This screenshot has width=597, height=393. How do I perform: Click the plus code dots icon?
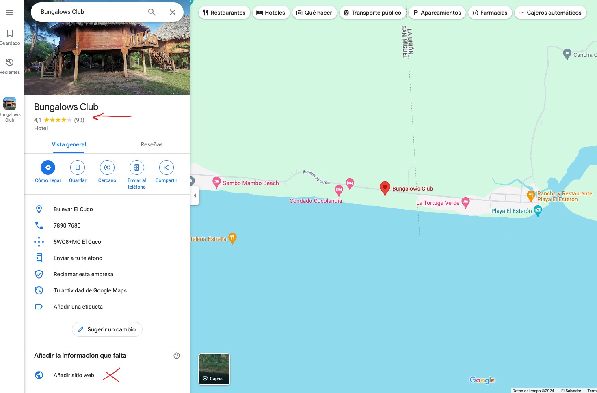click(x=39, y=242)
